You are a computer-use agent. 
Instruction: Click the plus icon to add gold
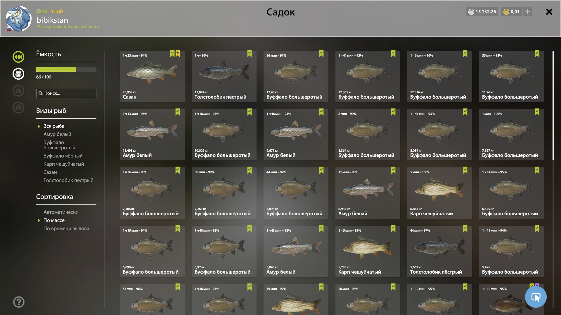pyautogui.click(x=527, y=12)
